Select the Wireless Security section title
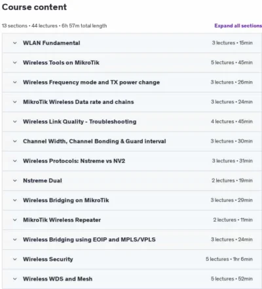 [x=48, y=259]
